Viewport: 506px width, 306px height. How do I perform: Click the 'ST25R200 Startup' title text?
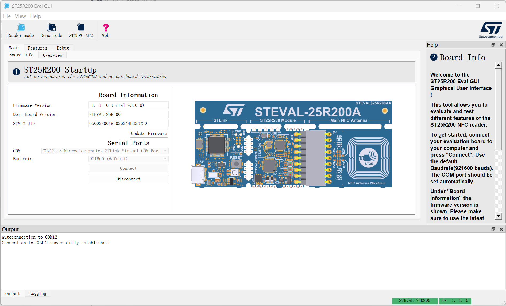pos(60,70)
